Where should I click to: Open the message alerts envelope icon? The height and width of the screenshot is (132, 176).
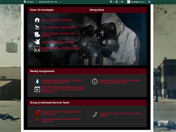pyautogui.click(x=111, y=2)
